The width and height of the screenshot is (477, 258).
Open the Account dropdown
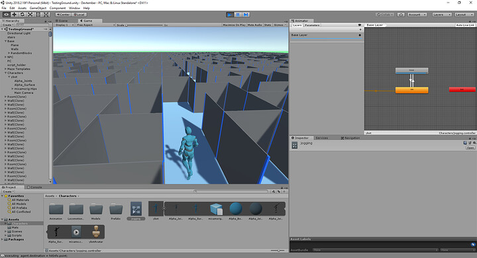[x=417, y=15]
